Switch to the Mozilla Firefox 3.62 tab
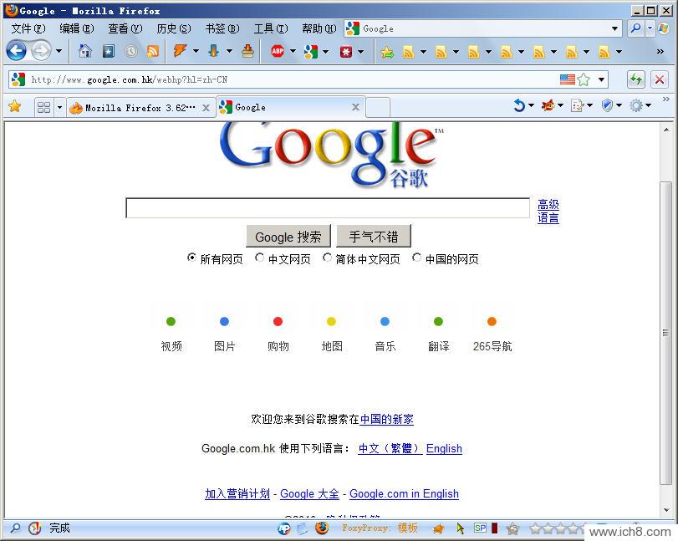This screenshot has height=541, width=678. (140, 107)
